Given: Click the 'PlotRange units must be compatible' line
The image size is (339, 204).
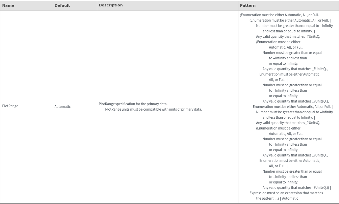Looking at the screenshot, I should pyautogui.click(x=153, y=109).
